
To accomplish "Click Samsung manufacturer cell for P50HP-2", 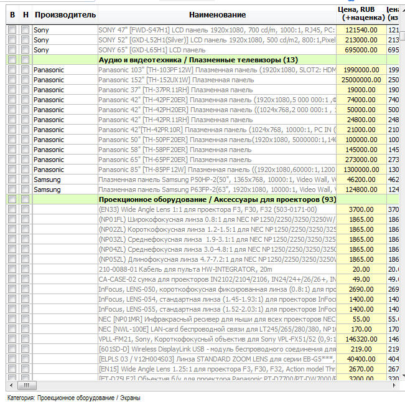I will click(x=65, y=179).
